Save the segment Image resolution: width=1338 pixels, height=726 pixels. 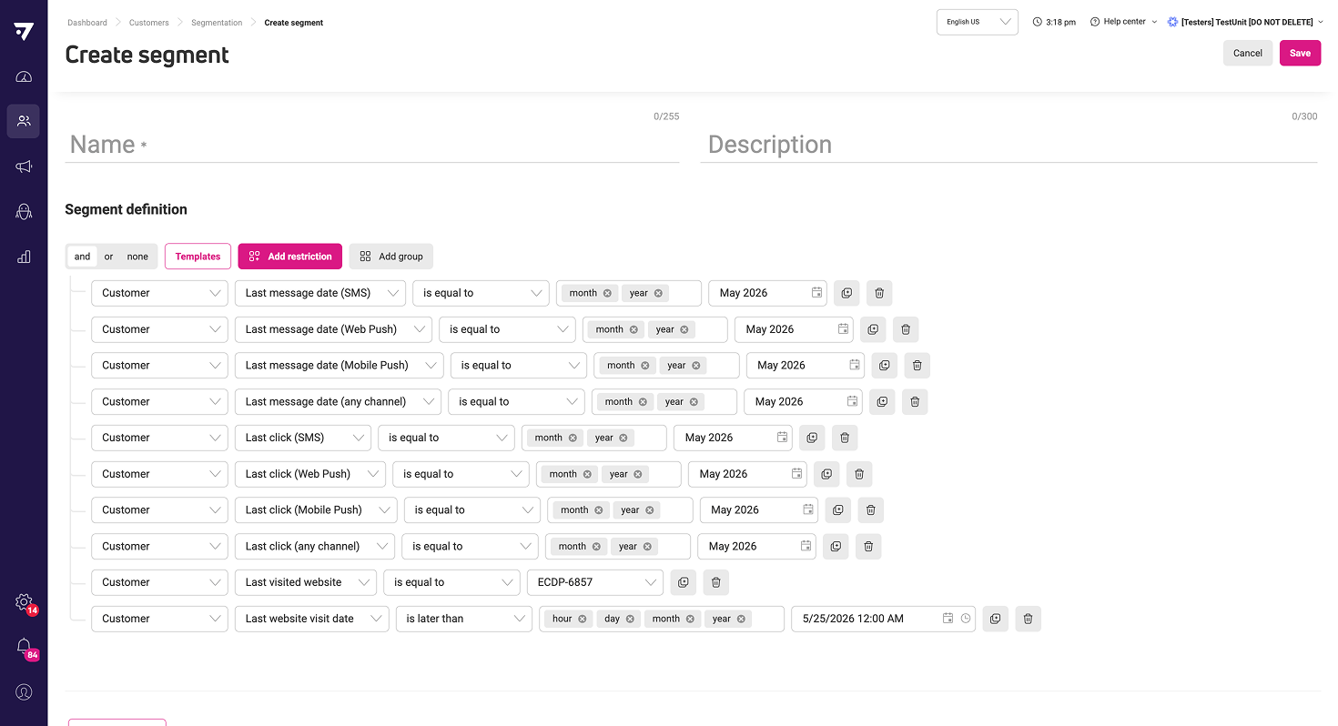click(1300, 53)
